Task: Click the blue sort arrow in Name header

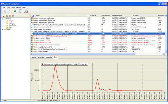Action: (33, 16)
